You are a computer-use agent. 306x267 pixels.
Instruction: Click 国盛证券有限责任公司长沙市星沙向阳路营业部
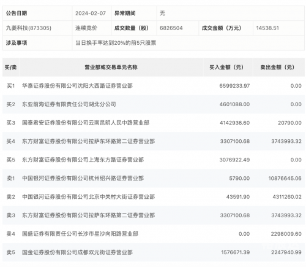tap(80, 234)
